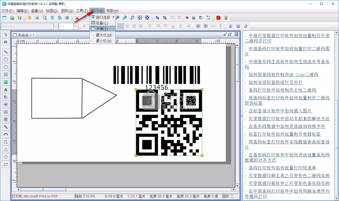Image resolution: width=339 pixels, height=201 pixels.
Task: Open link 在标签设计软件中如何插入图片
Action: 280,111
